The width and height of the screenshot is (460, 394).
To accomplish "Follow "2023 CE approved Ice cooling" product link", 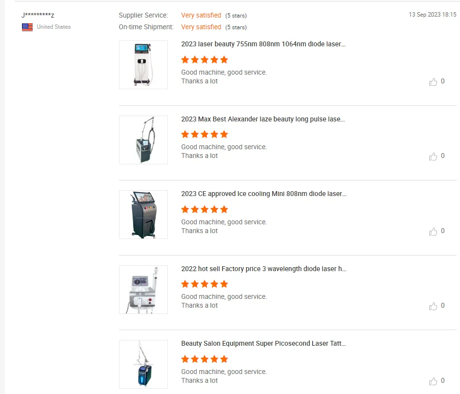I will point(264,194).
